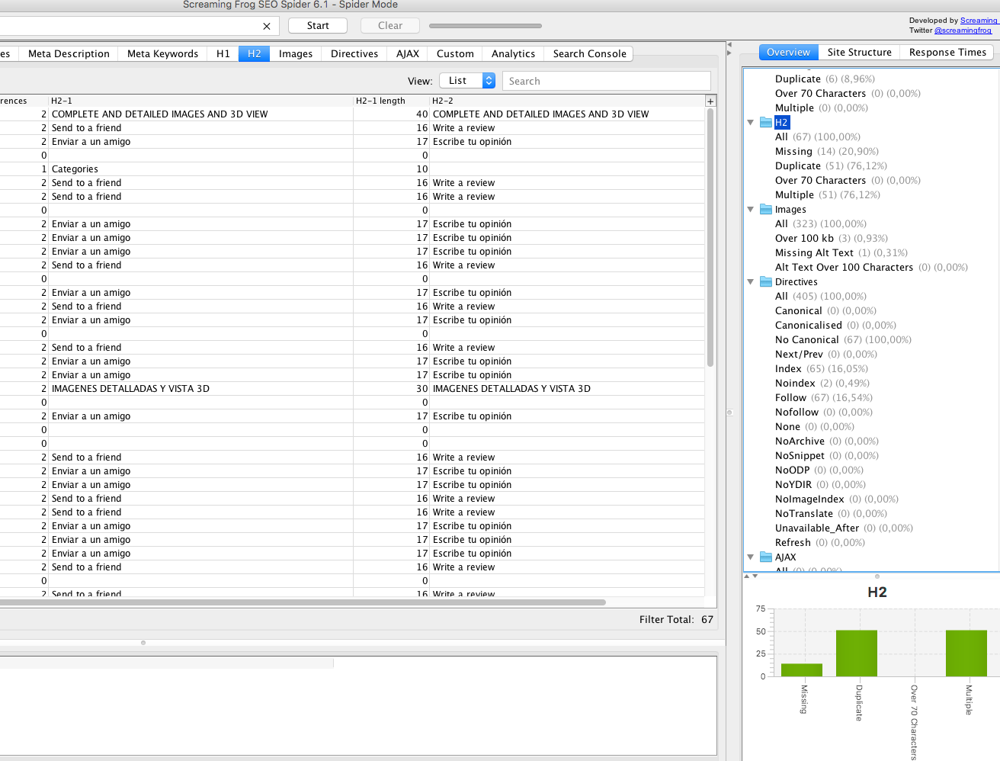Screen dimensions: 1000x761
Task: Click the crawl progress bar
Action: pos(486,26)
